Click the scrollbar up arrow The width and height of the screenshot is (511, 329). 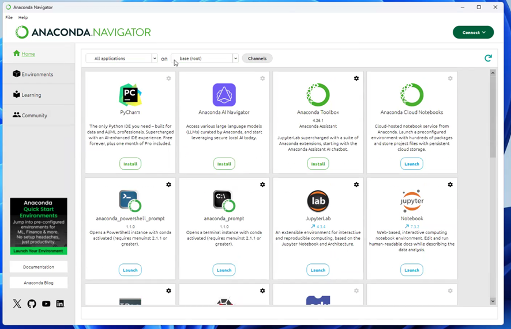click(x=493, y=73)
